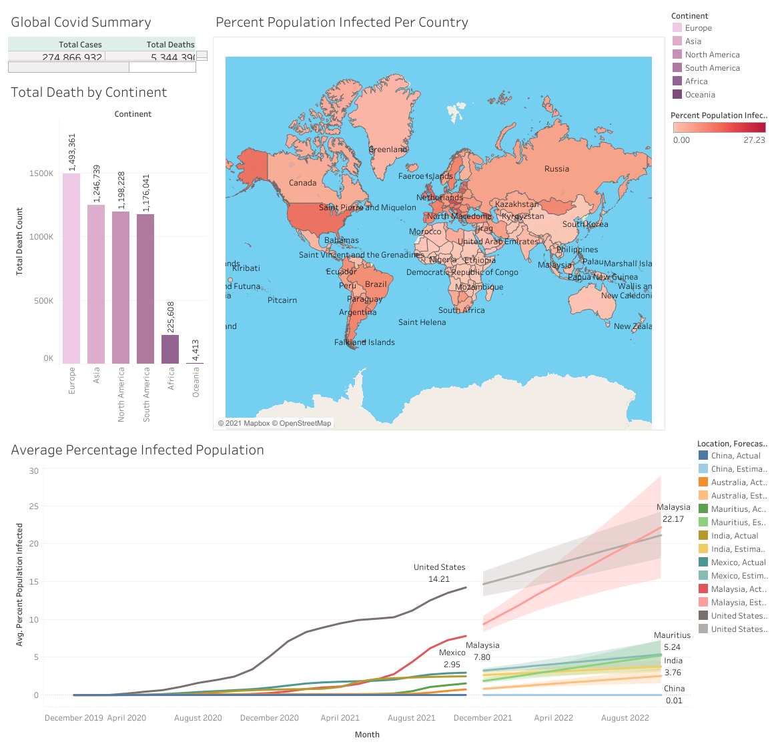This screenshot has height=752, width=776.
Task: Select the Malaysia, Actual red legend square
Action: click(703, 589)
